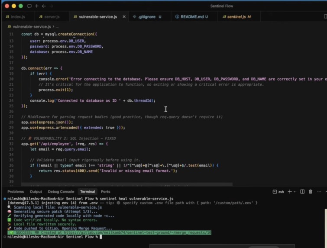Click the const db = mysql.createConnection line
This screenshot has width=327, height=248.
point(59,34)
